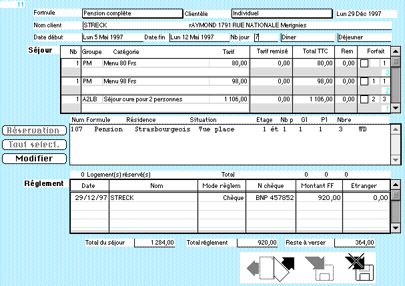
Task: Open the Formule popup showing Pension complète
Action: click(133, 13)
